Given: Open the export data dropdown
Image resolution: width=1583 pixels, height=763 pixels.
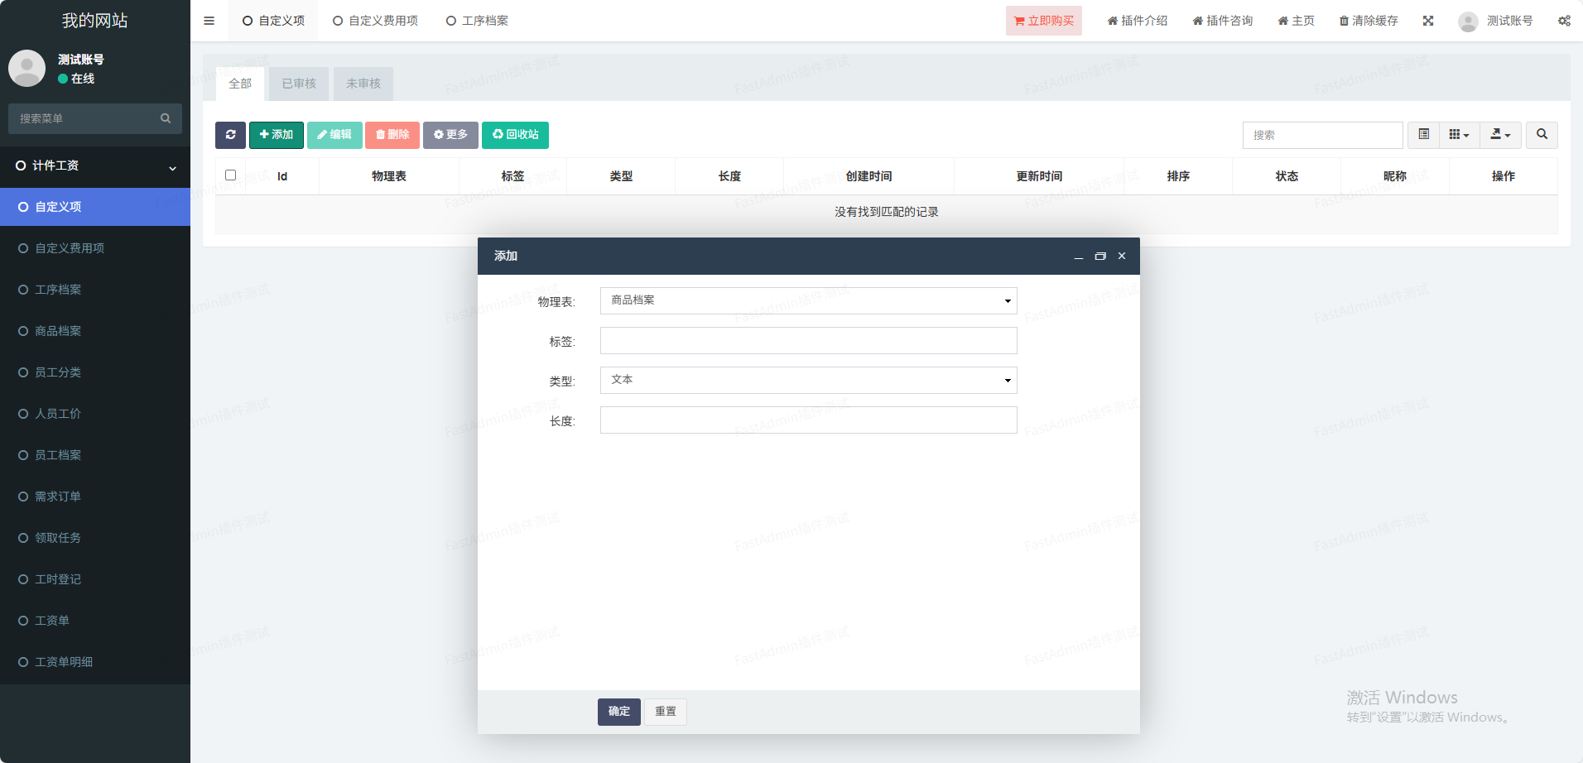Looking at the screenshot, I should (1500, 135).
